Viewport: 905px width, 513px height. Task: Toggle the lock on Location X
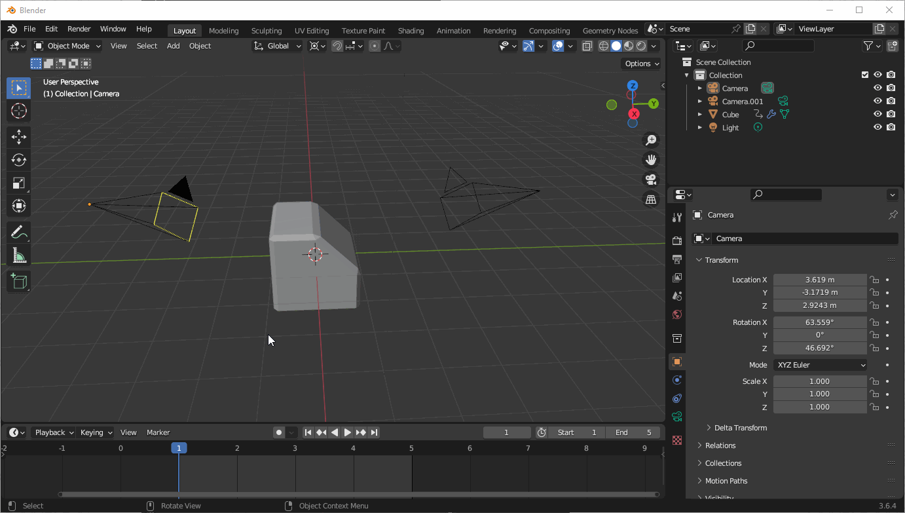874,279
